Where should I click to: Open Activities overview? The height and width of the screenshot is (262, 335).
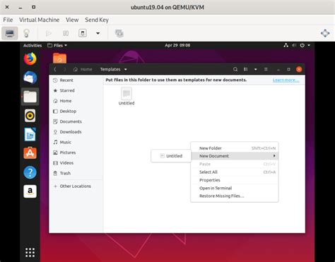click(33, 45)
